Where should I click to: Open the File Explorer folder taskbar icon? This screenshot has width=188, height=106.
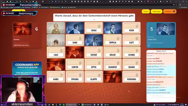pos(53,105)
